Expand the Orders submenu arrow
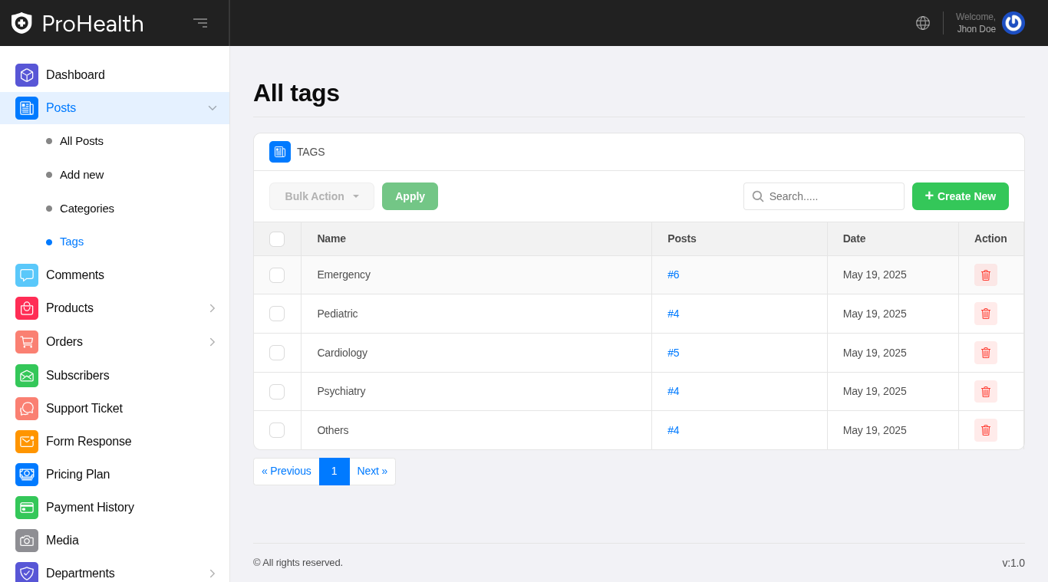Image resolution: width=1048 pixels, height=582 pixels. (213, 342)
